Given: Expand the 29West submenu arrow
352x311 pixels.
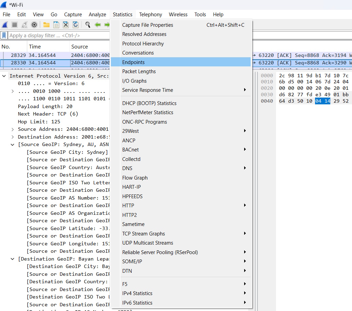Looking at the screenshot, I should 245,131.
